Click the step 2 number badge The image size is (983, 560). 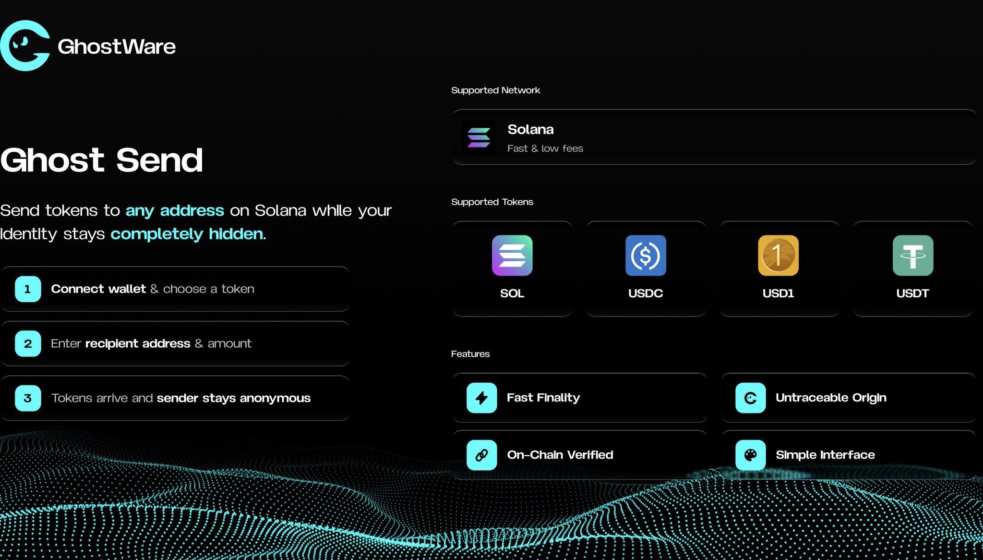[28, 344]
